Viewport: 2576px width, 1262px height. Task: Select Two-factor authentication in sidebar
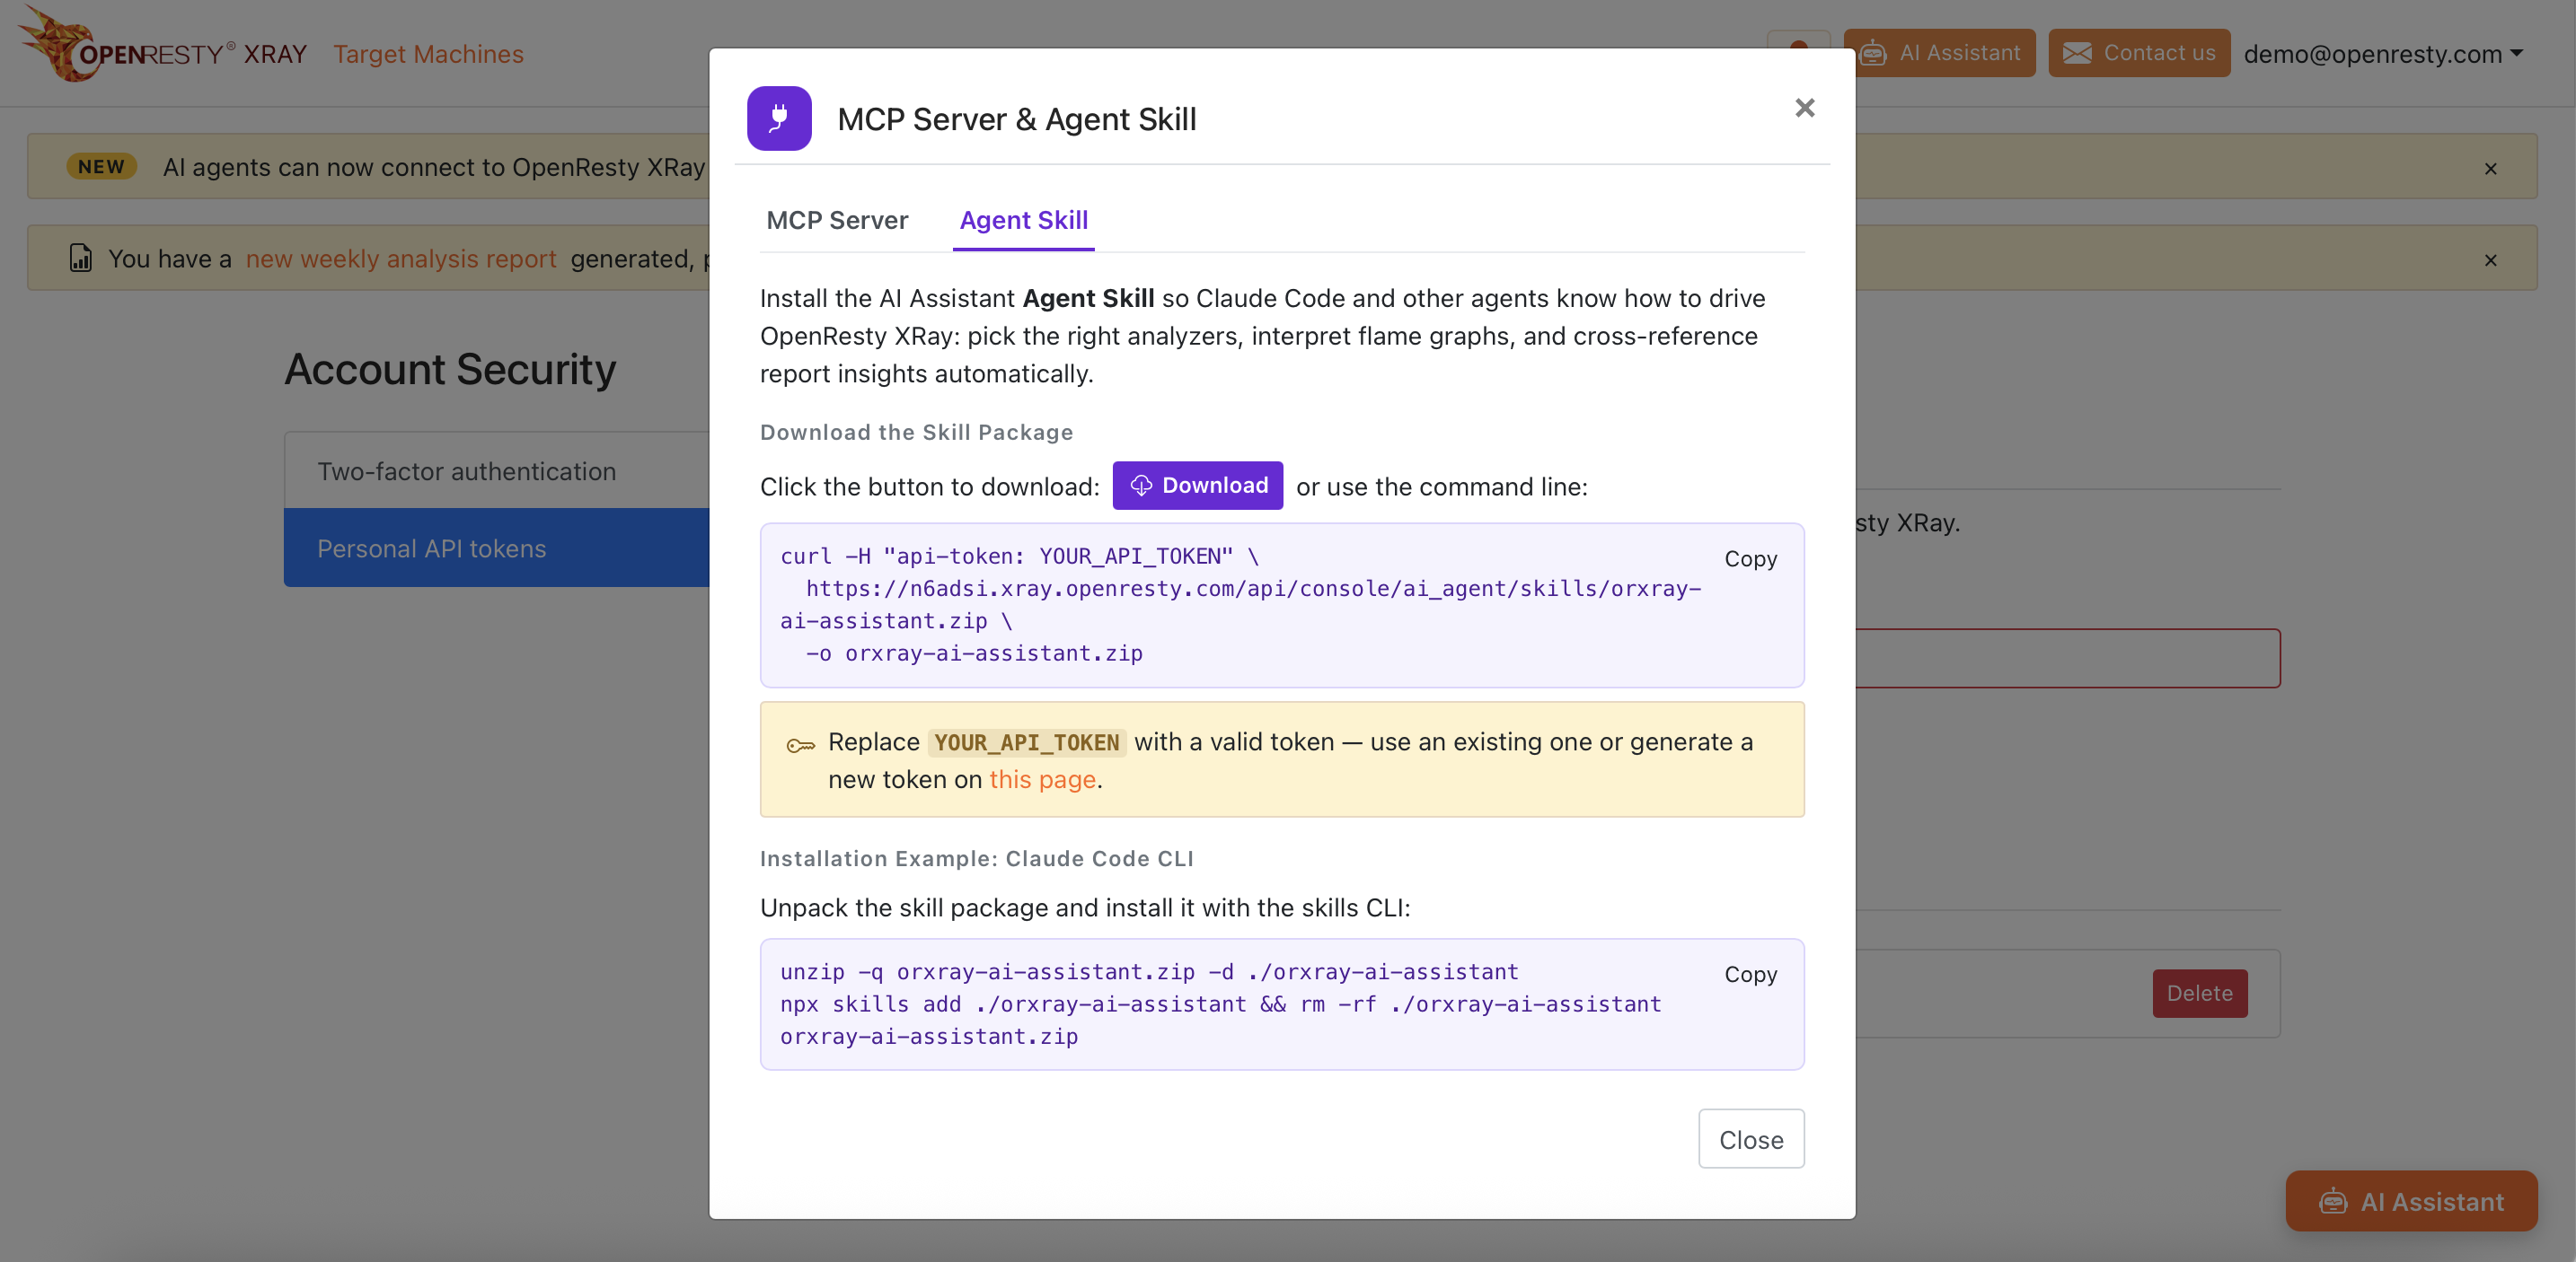(497, 470)
